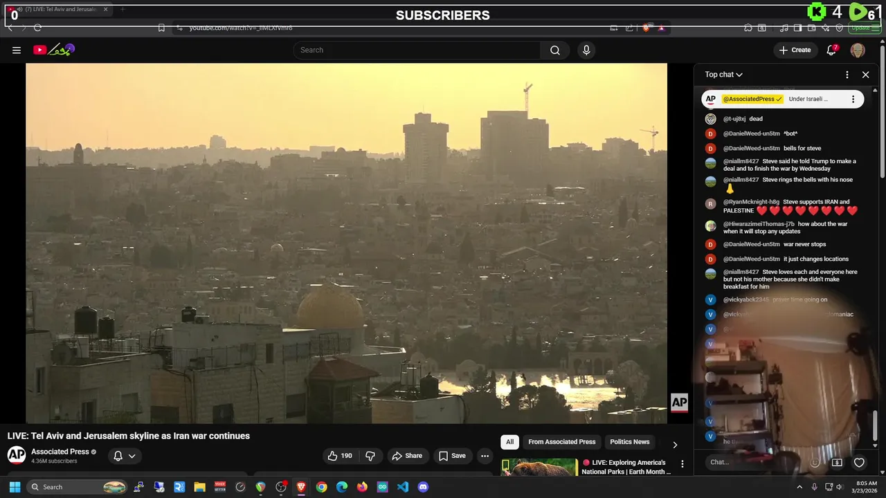The width and height of the screenshot is (886, 498).
Task: Switch to the LIVE Tel Aviv browser tab
Action: click(x=57, y=10)
